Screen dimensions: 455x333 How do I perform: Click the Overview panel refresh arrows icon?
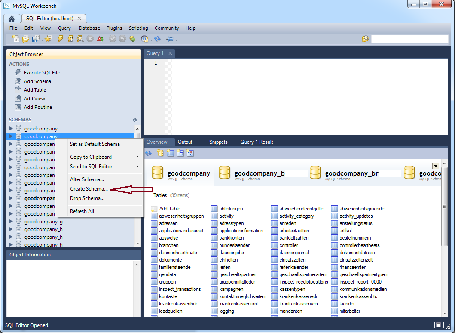pos(148,153)
